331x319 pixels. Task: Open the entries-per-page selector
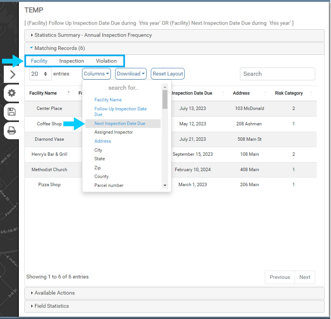coord(41,74)
